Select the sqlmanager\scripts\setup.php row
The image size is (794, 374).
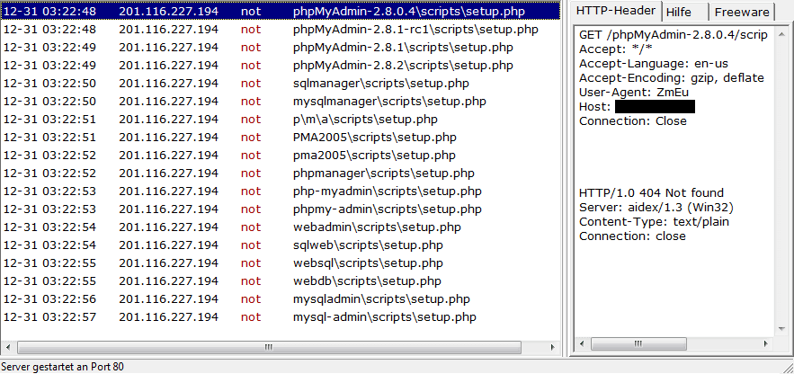point(281,84)
